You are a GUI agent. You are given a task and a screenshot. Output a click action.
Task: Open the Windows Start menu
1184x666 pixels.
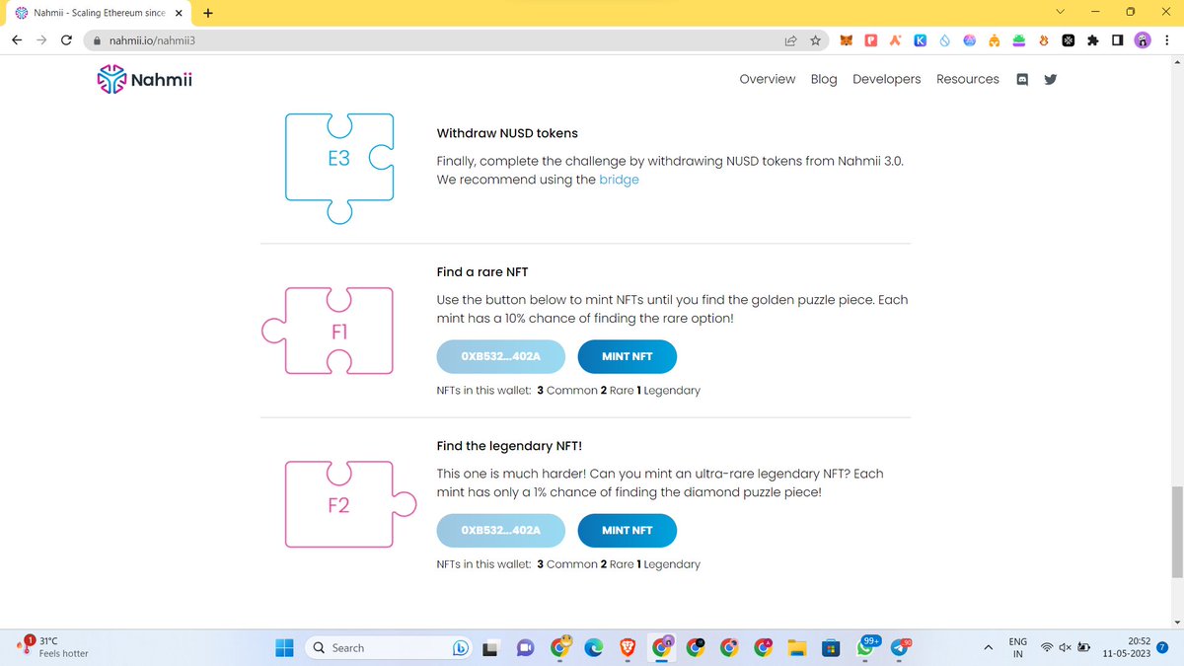pyautogui.click(x=284, y=647)
